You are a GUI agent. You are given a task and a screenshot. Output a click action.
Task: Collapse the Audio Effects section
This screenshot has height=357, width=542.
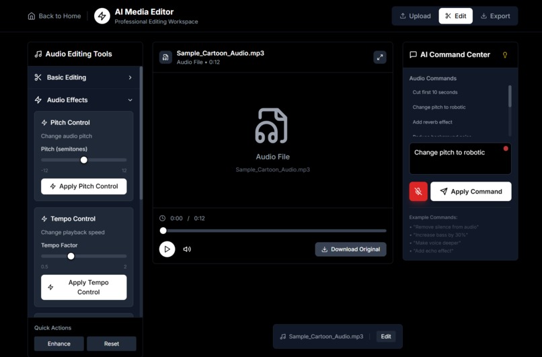(x=83, y=100)
